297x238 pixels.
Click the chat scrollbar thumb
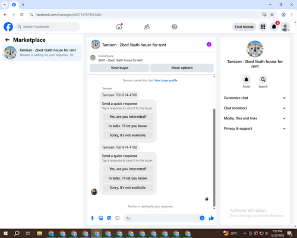(214, 158)
